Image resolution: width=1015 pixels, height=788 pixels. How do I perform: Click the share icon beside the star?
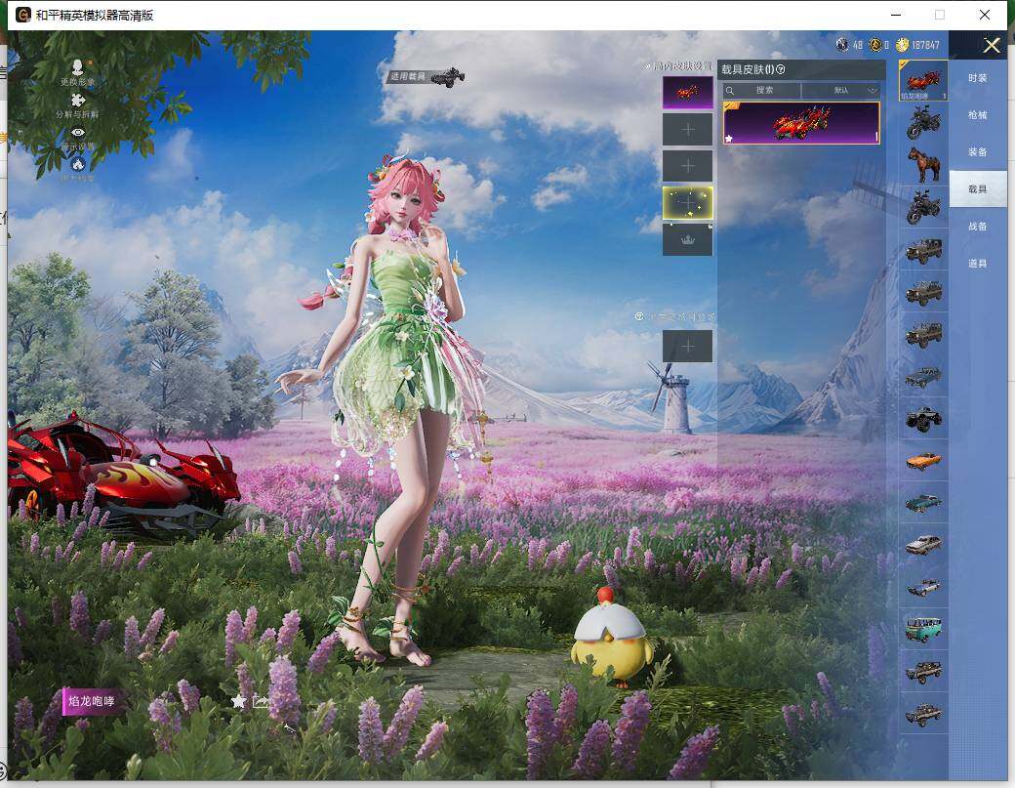[261, 701]
